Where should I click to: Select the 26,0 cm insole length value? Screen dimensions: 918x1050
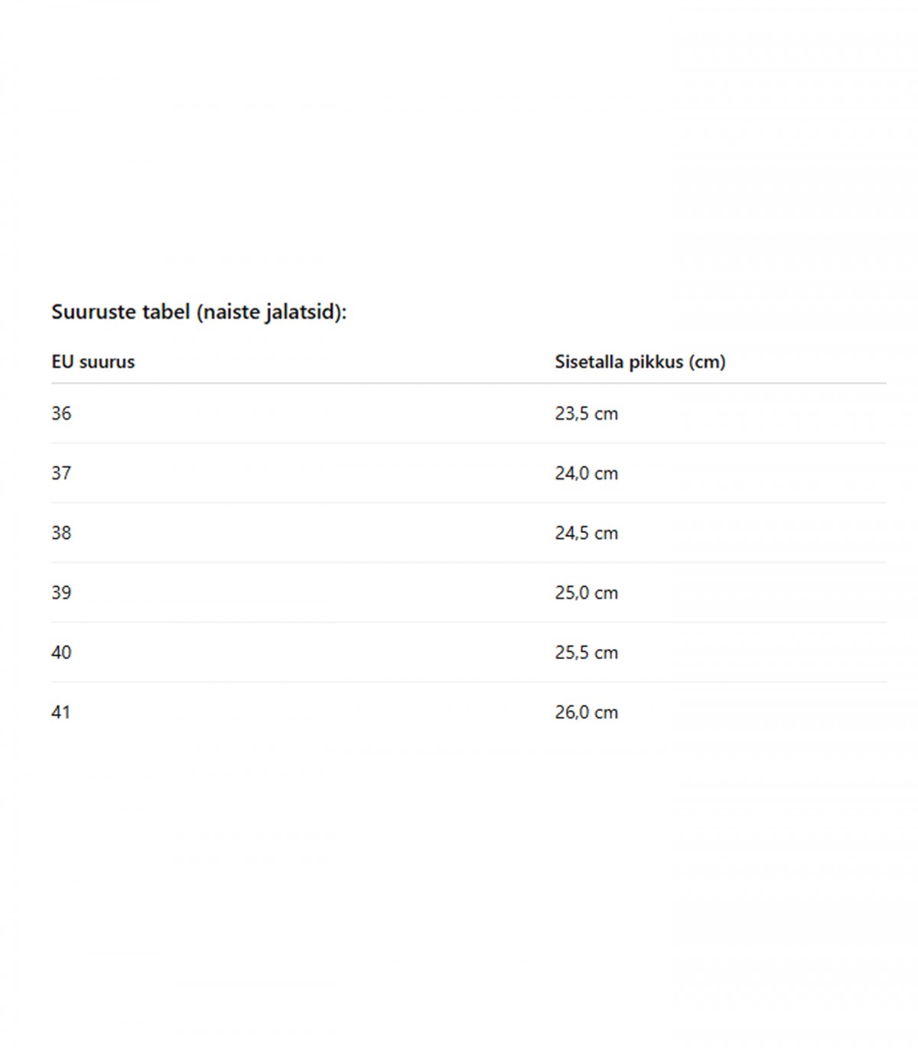pos(587,712)
